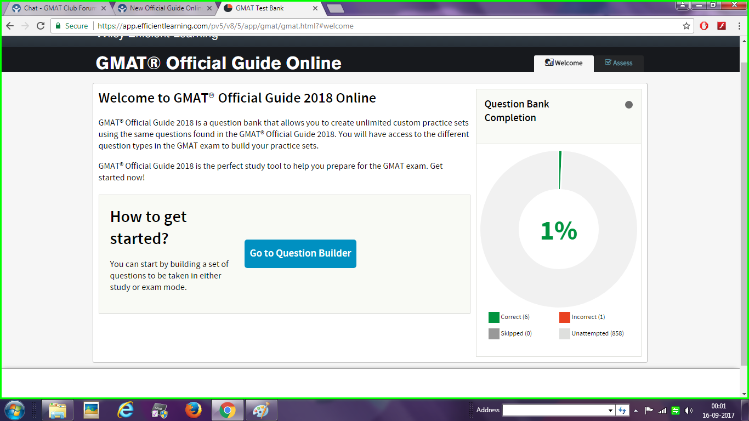Open File Explorer from the taskbar
Viewport: 749px width, 421px height.
tap(58, 410)
